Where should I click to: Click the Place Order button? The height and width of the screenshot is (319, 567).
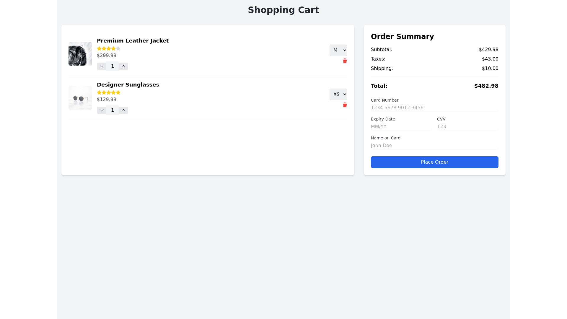click(434, 162)
